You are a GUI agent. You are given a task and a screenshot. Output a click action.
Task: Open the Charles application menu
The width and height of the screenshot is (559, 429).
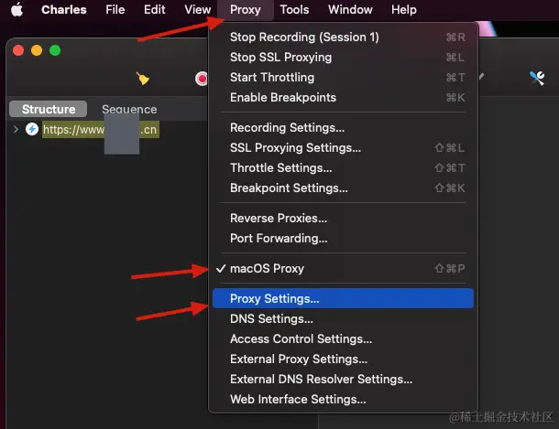pos(64,9)
